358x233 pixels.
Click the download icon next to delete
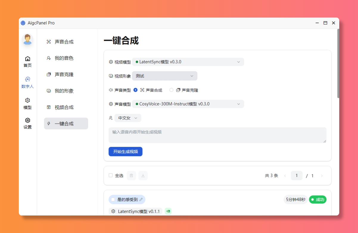pos(143,175)
